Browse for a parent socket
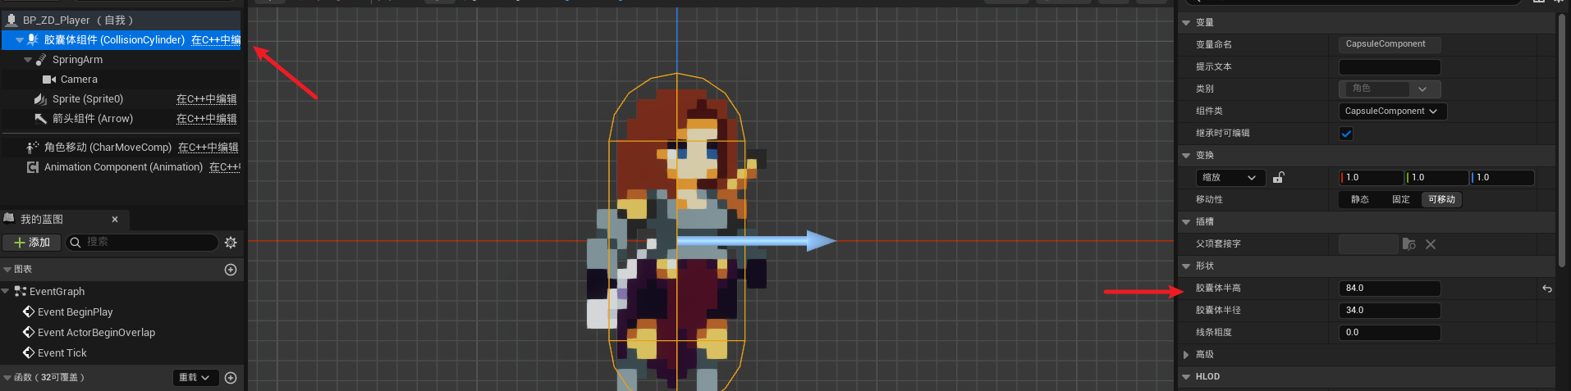The image size is (1571, 391). tap(1409, 244)
